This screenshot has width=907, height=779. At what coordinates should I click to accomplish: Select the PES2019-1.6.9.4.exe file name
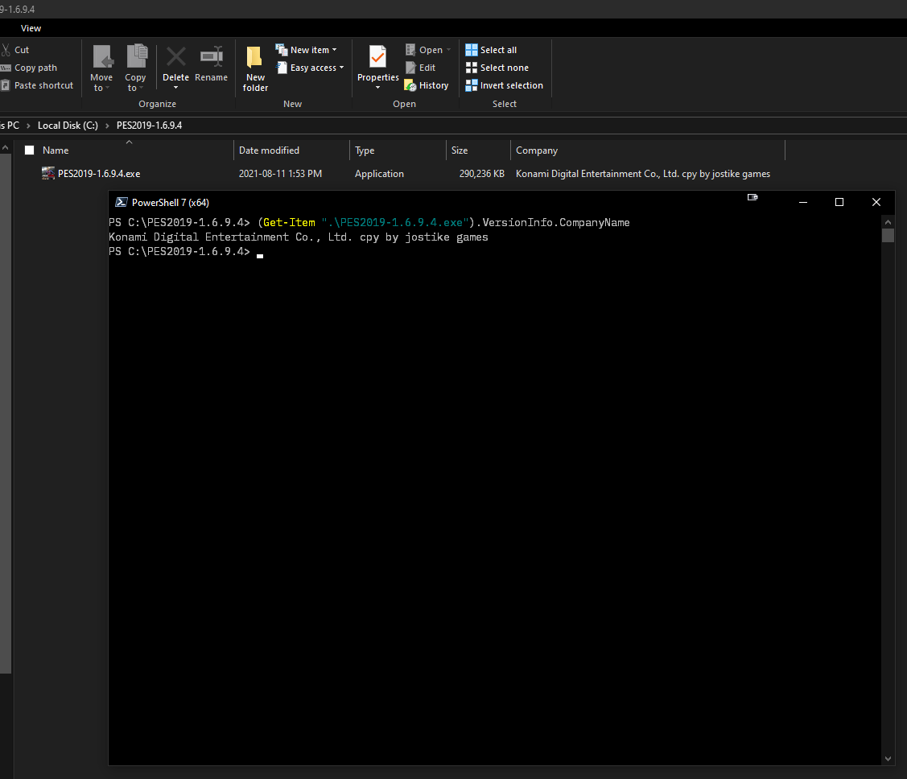[99, 174]
